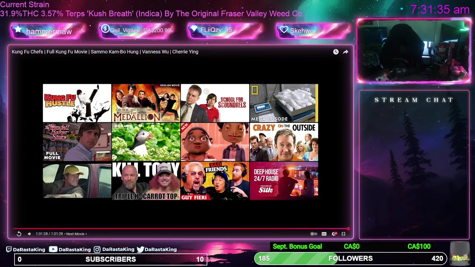This screenshot has width=475, height=267.
Task: Click the Watch Later clock icon
Action: pos(336,52)
